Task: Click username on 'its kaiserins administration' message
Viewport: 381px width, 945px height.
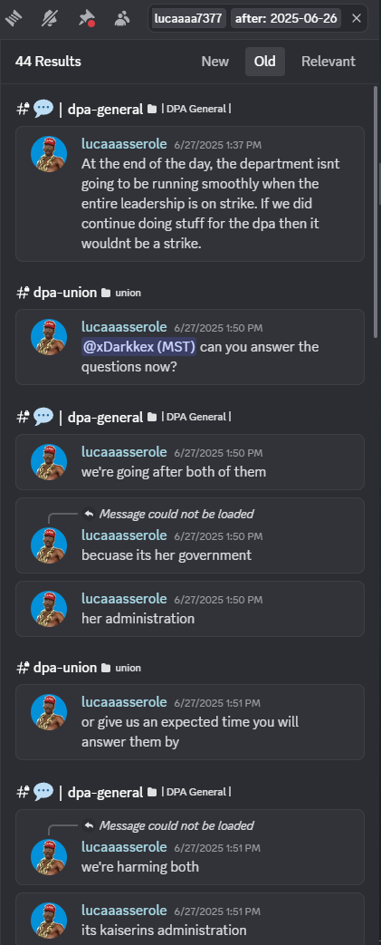Action: [124, 910]
